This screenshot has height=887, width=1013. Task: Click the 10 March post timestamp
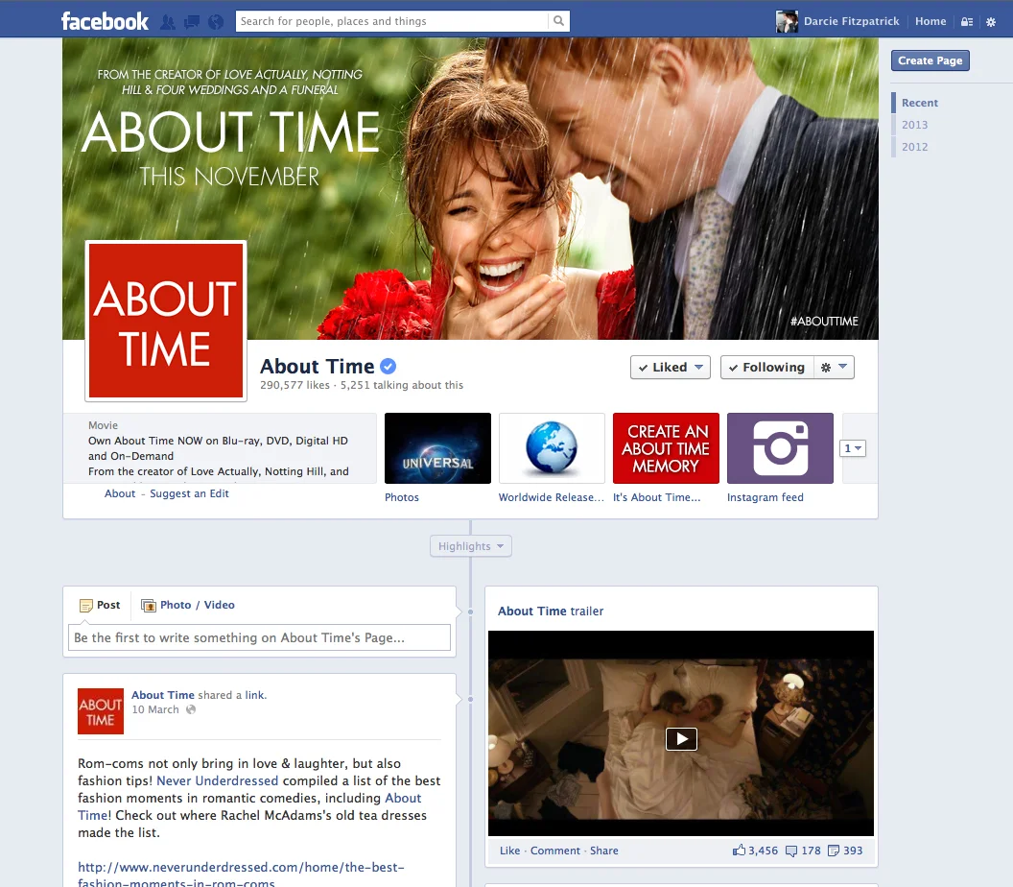[155, 709]
